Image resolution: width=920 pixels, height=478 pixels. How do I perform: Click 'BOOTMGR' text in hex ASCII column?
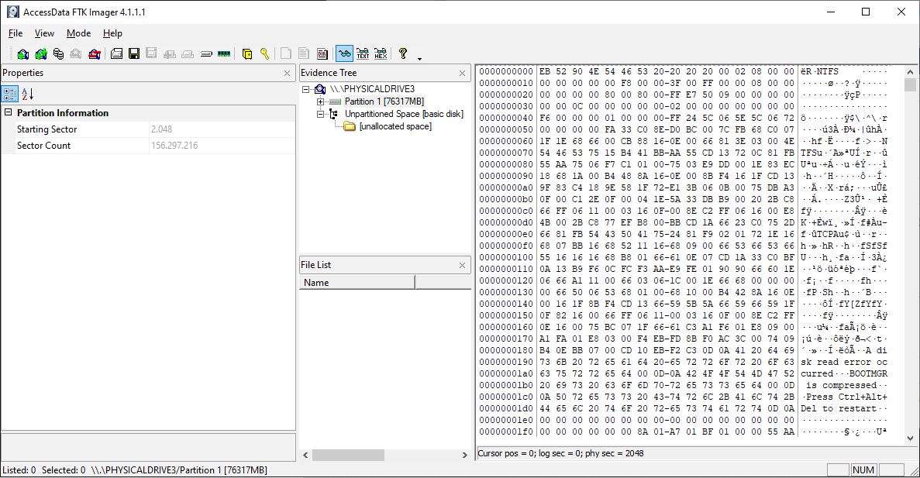(868, 373)
